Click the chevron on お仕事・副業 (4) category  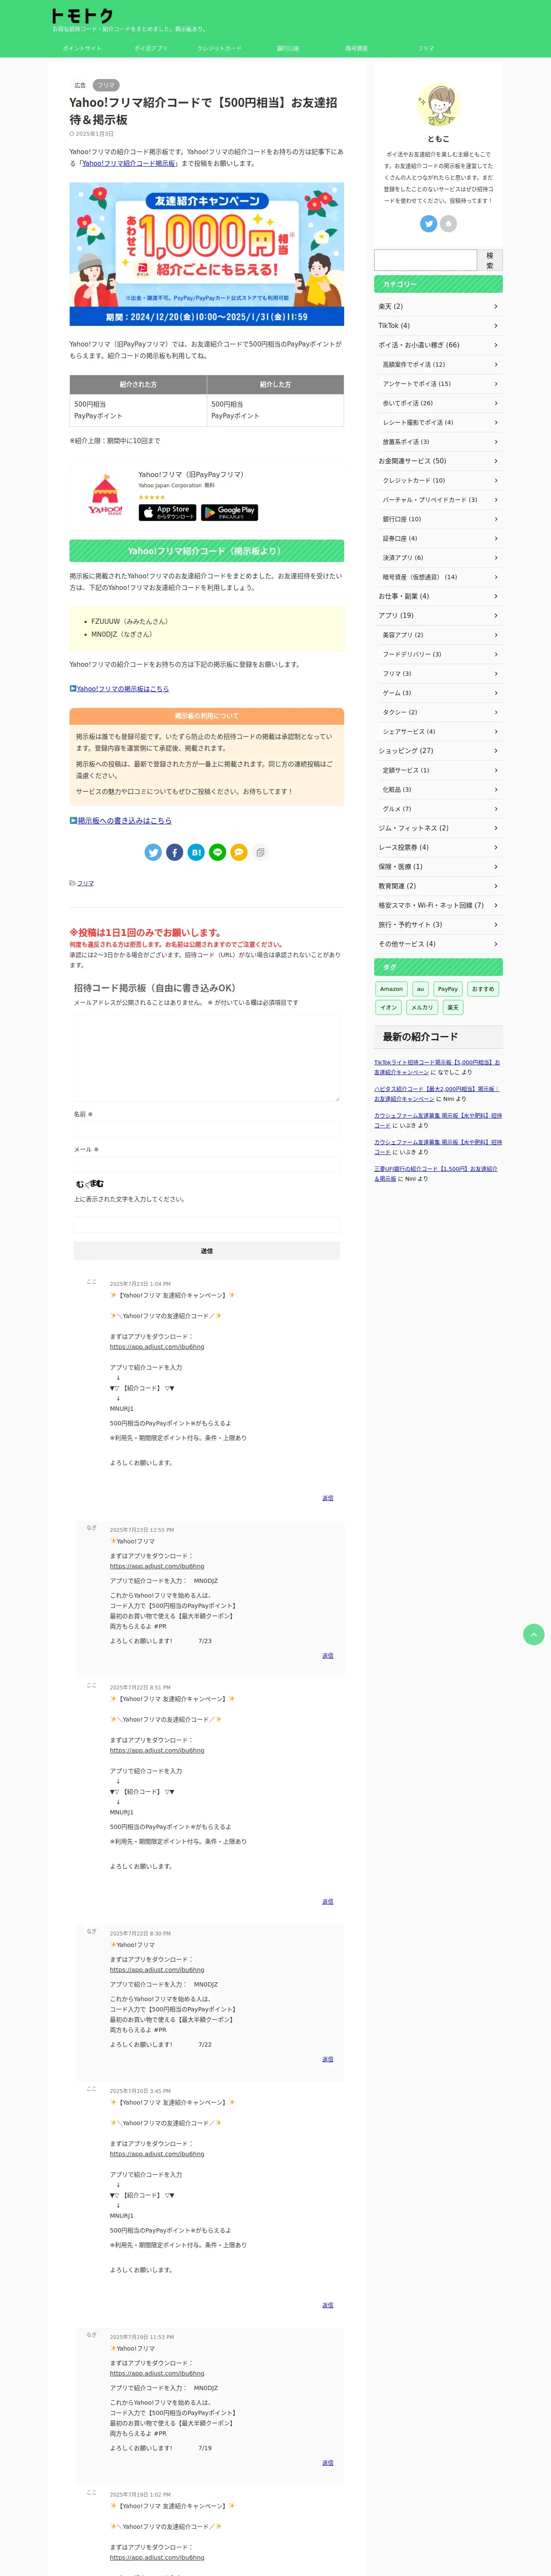click(x=496, y=596)
